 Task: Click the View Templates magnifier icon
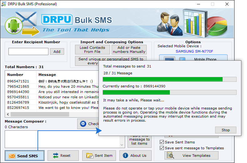[x=170, y=155]
